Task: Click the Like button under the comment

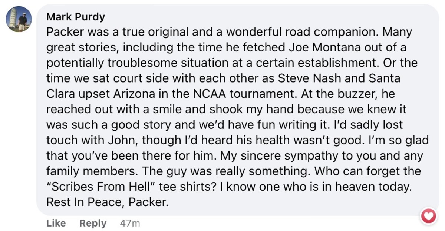Action: point(55,223)
